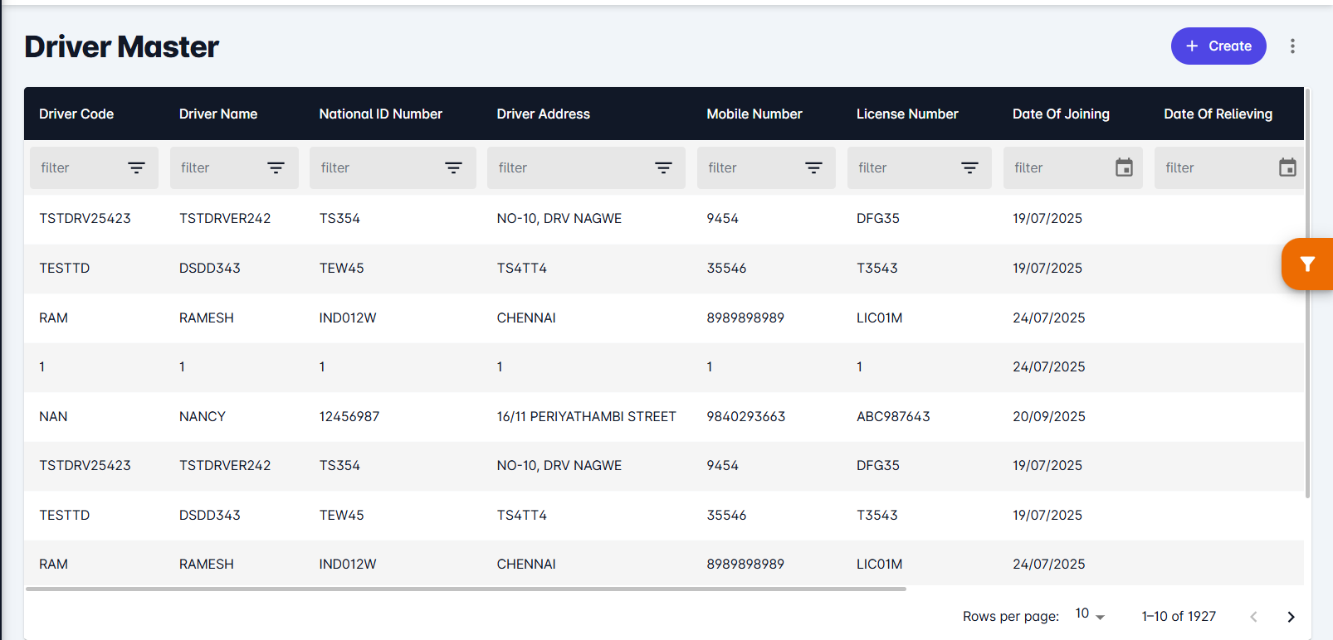Click the vertical scrollbar at table right edge

(x=1308, y=292)
